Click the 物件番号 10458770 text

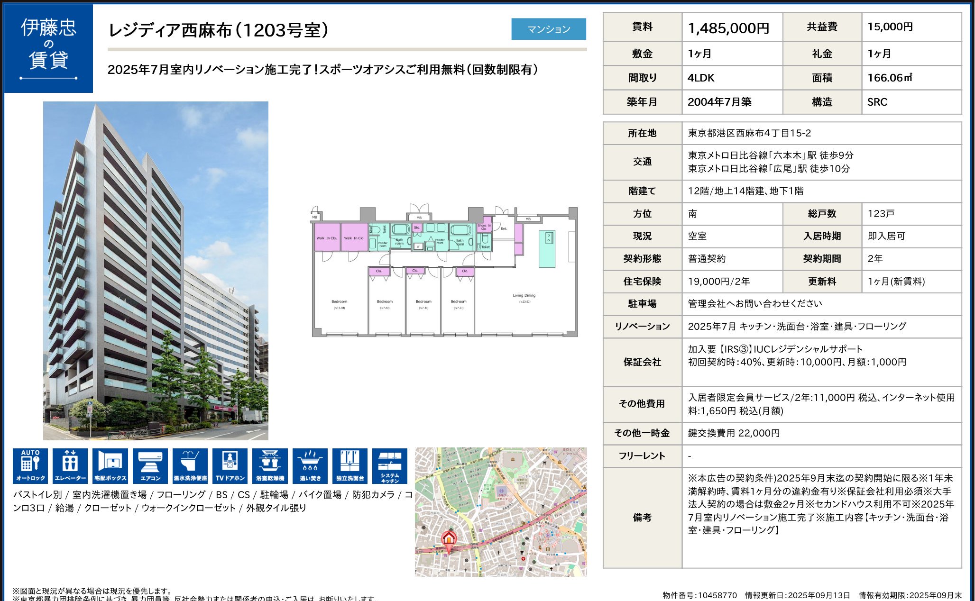point(699,595)
